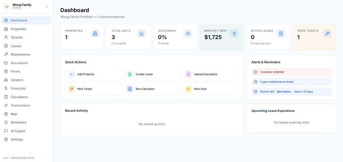The height and width of the screenshot is (162, 343).
Task: Open the Dashboard menu item
Action: click(26, 20)
